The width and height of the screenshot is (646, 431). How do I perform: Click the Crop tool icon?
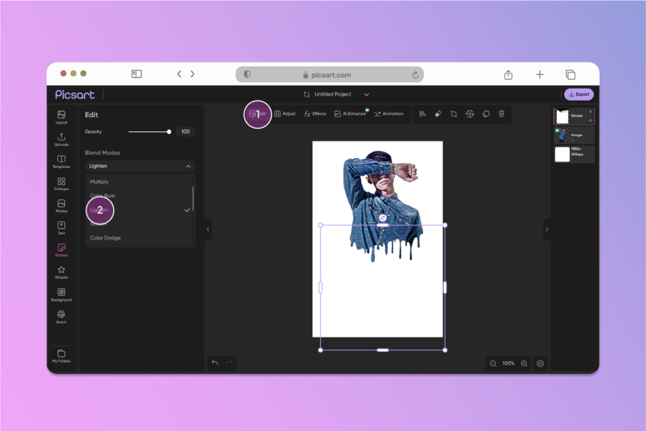[454, 114]
